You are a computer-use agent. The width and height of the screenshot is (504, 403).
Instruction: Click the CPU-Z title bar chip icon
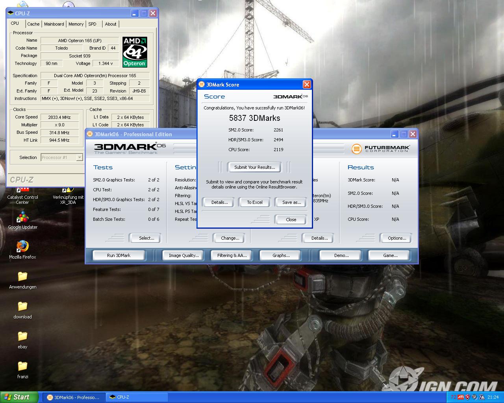11,13
